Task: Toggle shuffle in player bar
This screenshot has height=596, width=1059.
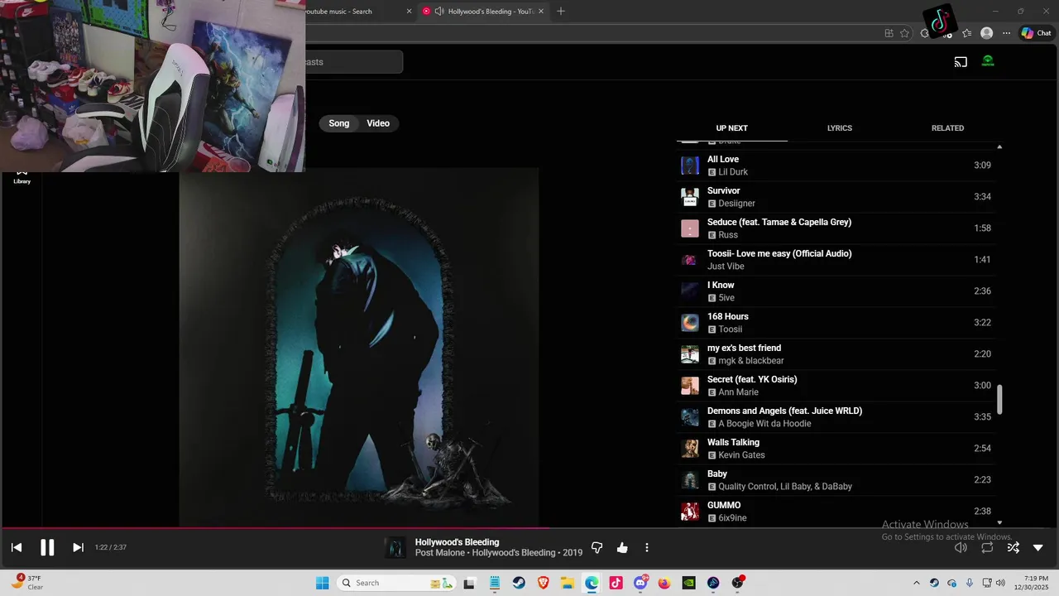Action: (1013, 547)
